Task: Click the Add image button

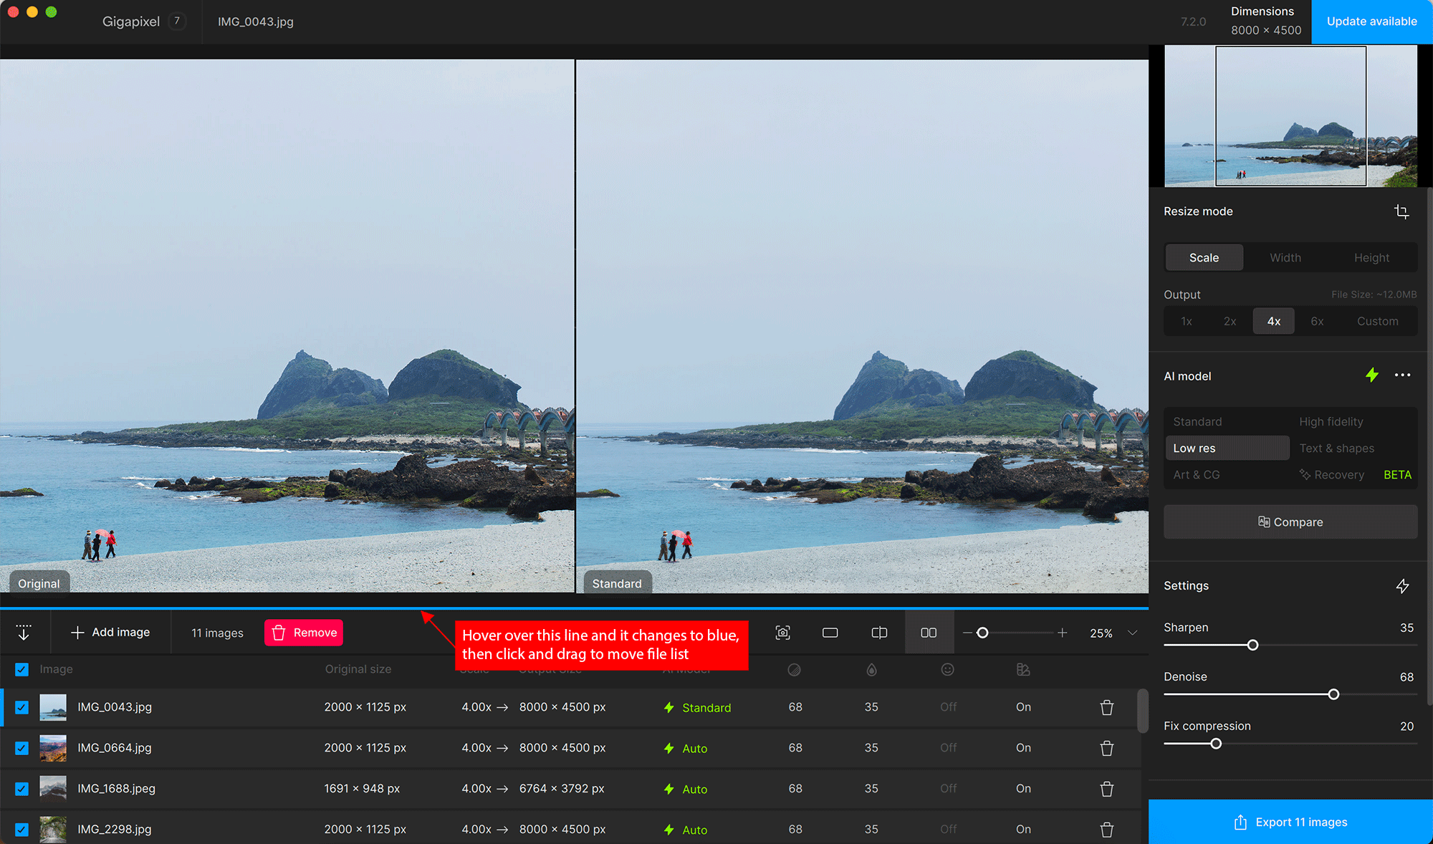Action: [x=110, y=633]
